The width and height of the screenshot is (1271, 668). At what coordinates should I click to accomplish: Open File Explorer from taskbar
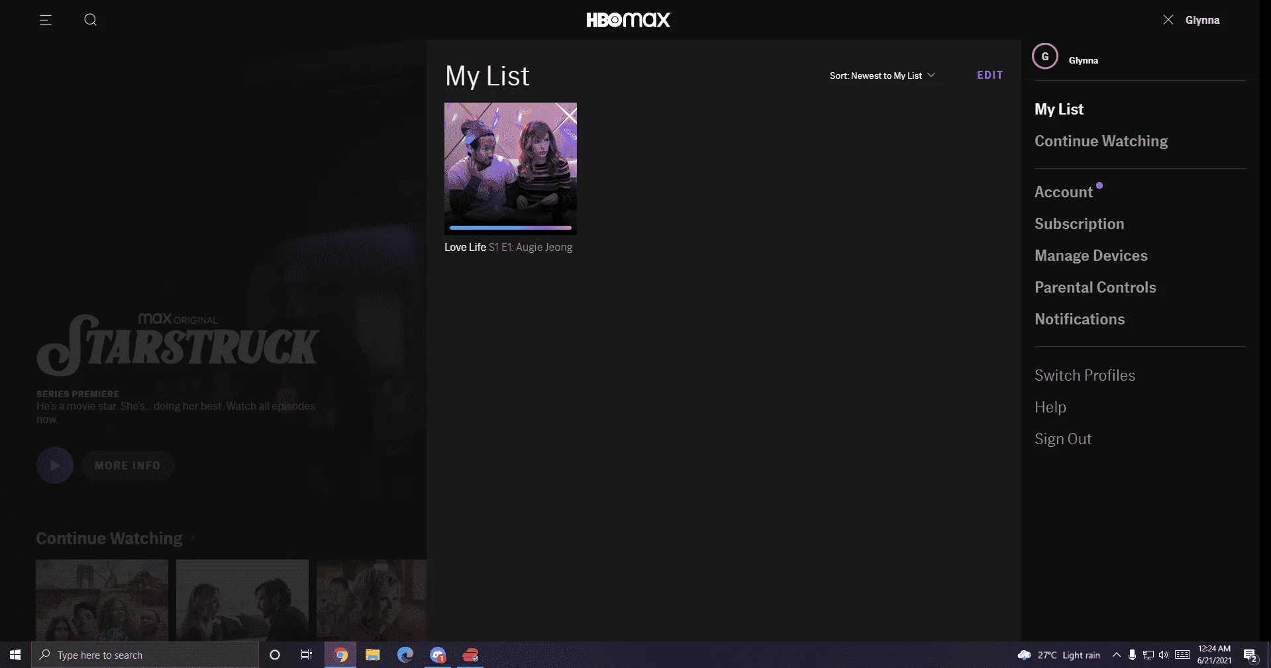pyautogui.click(x=373, y=655)
